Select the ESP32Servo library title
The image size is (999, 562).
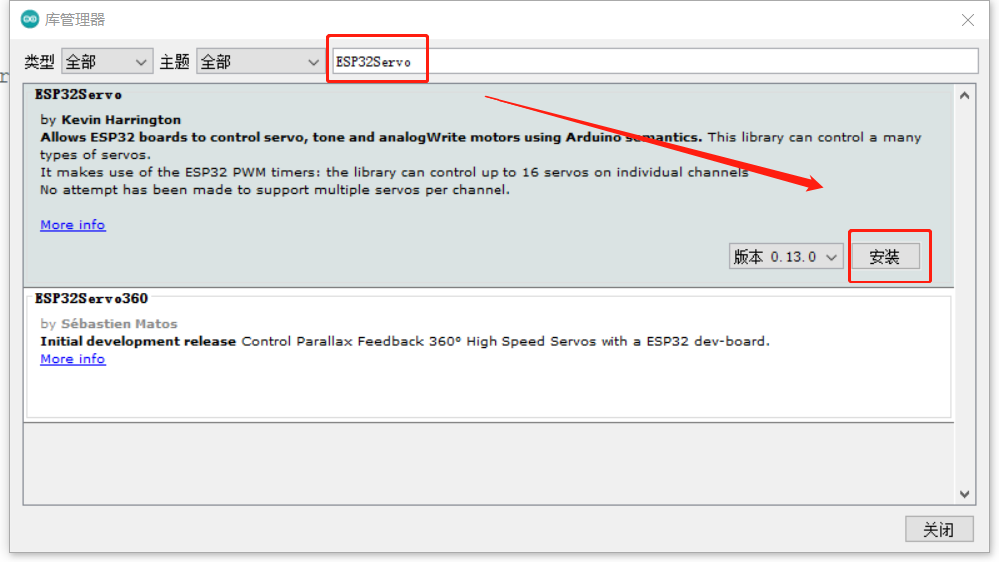78,95
